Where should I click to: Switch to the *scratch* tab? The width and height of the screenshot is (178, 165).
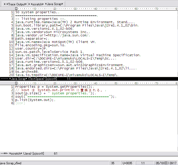pyautogui.click(x=36, y=4)
